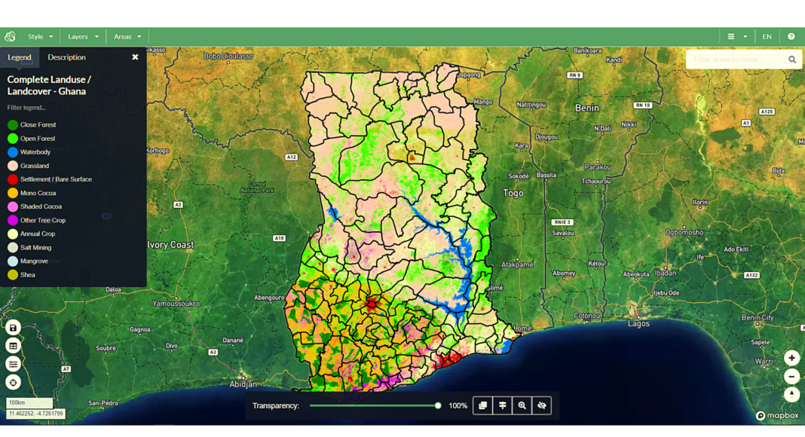Click the save (floppy disk) map button
This screenshot has width=805, height=437.
tap(14, 328)
